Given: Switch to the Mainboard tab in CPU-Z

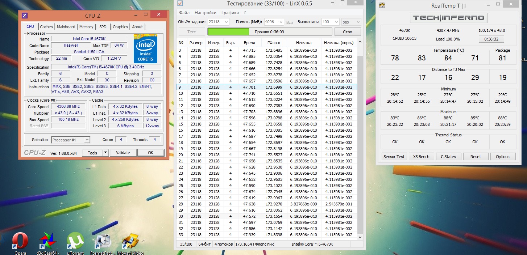Looking at the screenshot, I should pyautogui.click(x=66, y=27).
